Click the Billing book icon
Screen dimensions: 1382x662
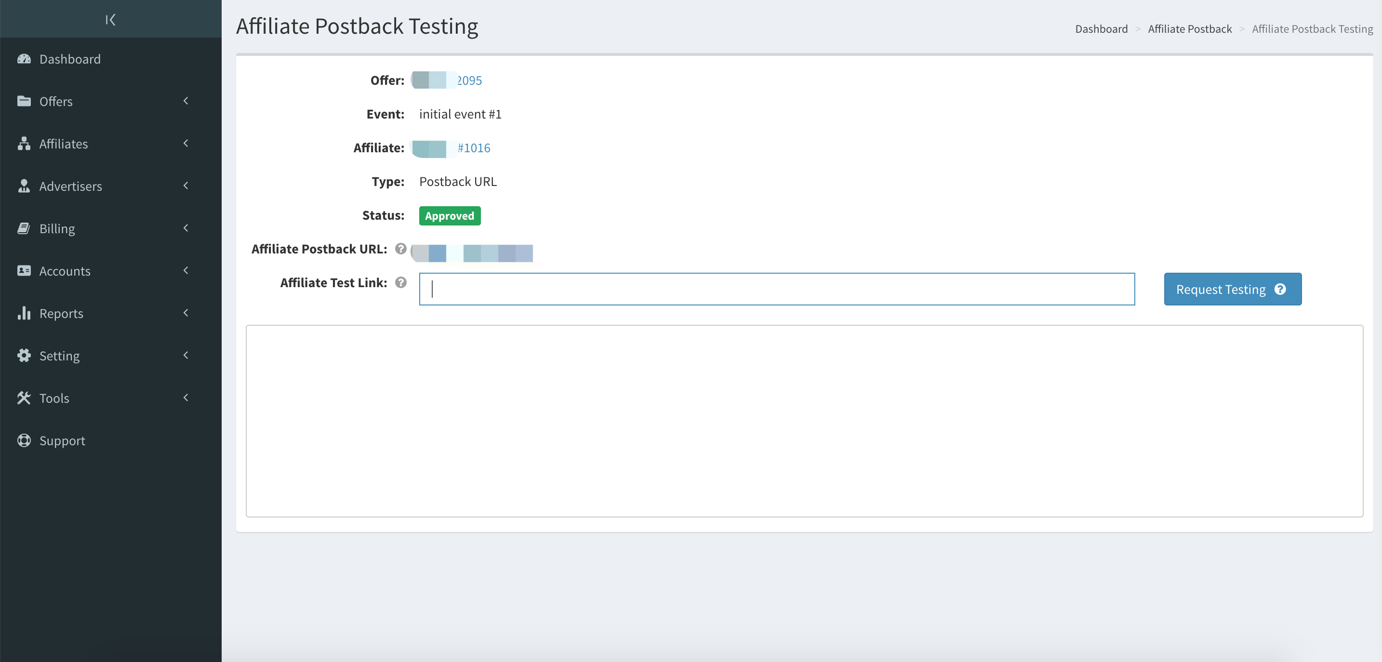point(24,228)
